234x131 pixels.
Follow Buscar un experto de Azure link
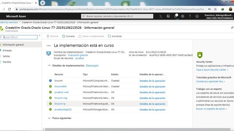(211, 109)
